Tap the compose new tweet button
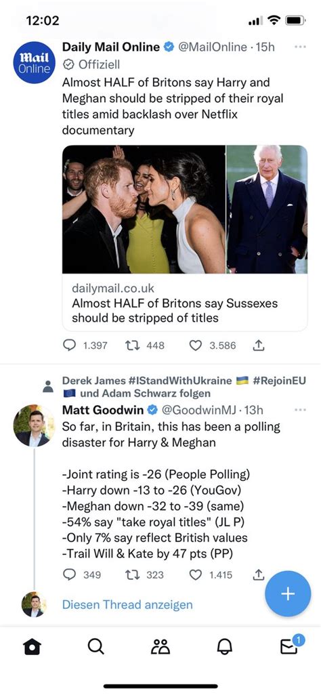This screenshot has height=695, width=321. [x=288, y=593]
